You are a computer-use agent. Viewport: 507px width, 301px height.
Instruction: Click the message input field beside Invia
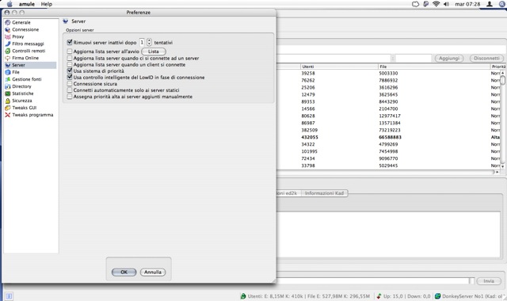coord(372,281)
